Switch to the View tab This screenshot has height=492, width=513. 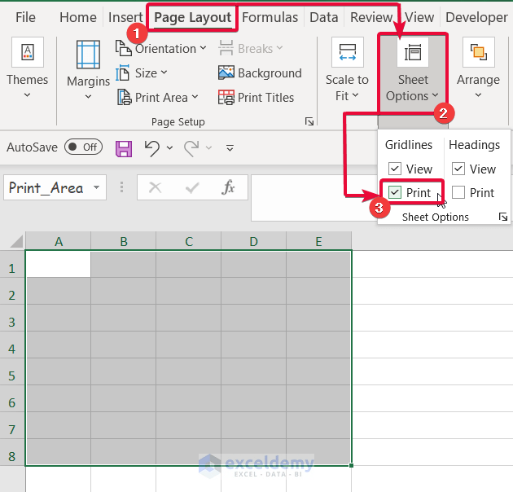(x=419, y=17)
